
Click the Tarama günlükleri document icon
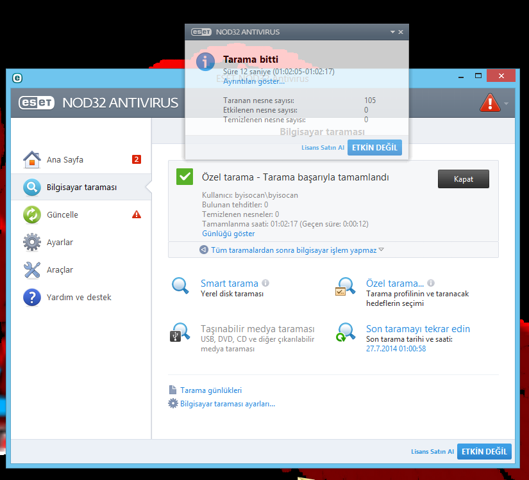(172, 390)
